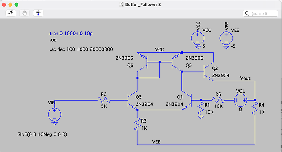
Task: Click the ground symbol under VIN source
Action: click(x=54, y=123)
